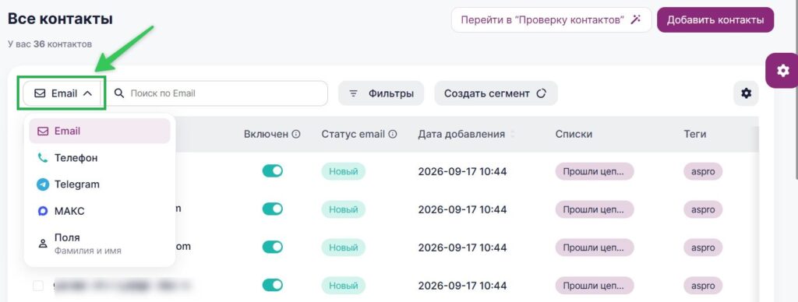Open the Фильтры panel
The image size is (798, 302).
click(x=381, y=93)
